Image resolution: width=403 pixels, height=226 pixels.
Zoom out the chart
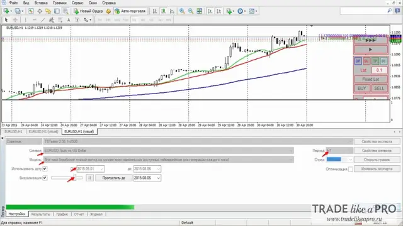pos(191,11)
